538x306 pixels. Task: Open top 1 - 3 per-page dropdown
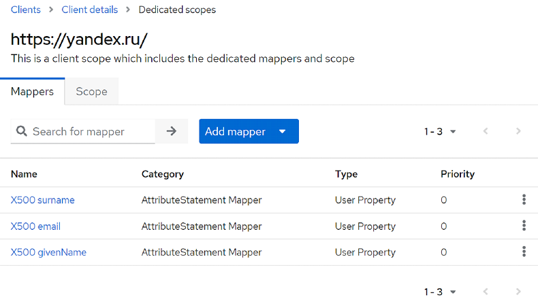pos(440,131)
